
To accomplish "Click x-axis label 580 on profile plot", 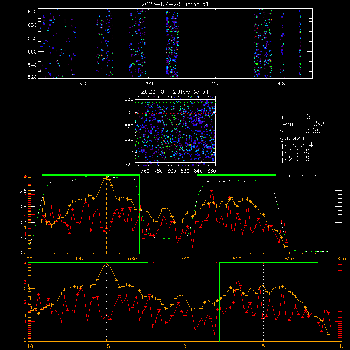I will coord(185,259).
